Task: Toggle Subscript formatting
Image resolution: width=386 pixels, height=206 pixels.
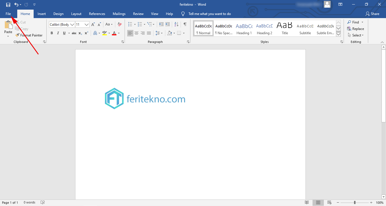Action: coord(80,33)
